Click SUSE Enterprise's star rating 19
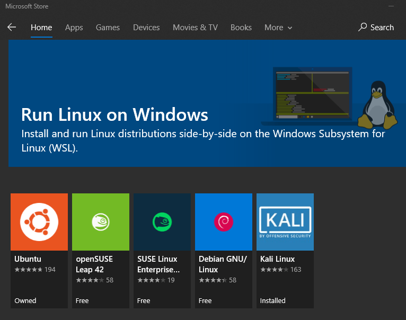 coord(156,280)
